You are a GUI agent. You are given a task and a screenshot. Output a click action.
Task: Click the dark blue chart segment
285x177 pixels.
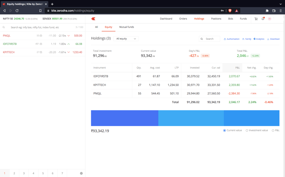coord(125,118)
